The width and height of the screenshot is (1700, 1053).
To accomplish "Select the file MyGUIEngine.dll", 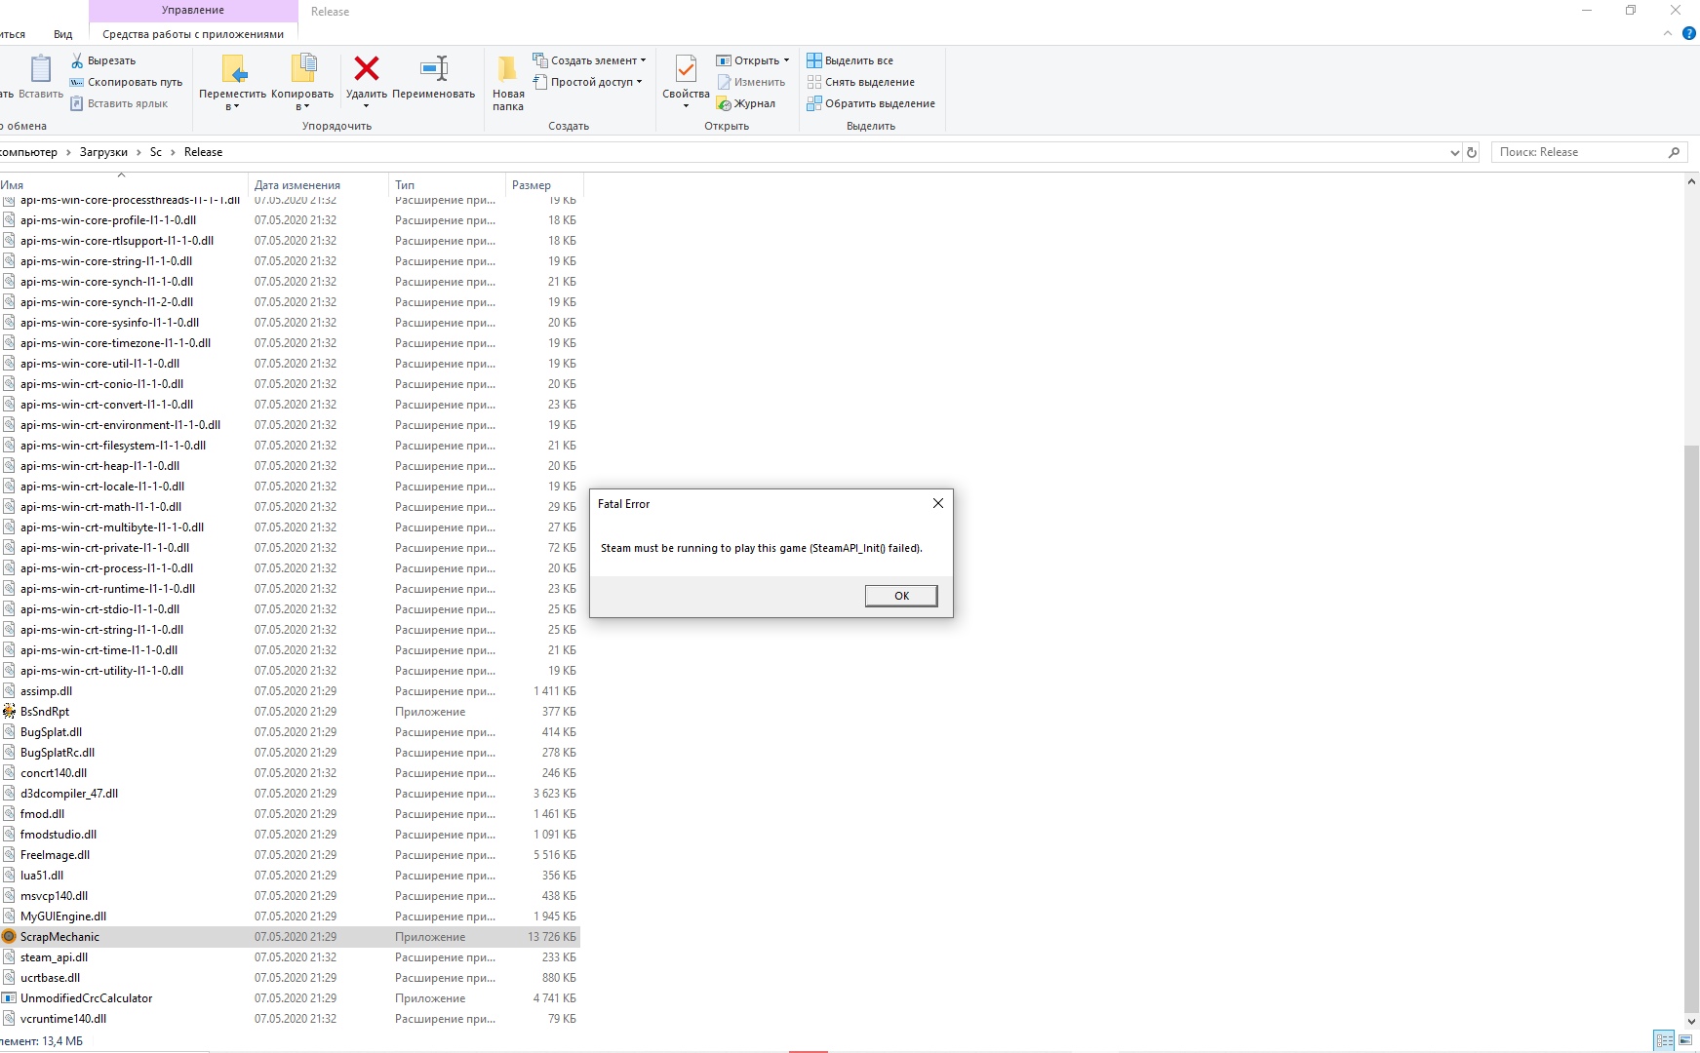I will coord(290,916).
